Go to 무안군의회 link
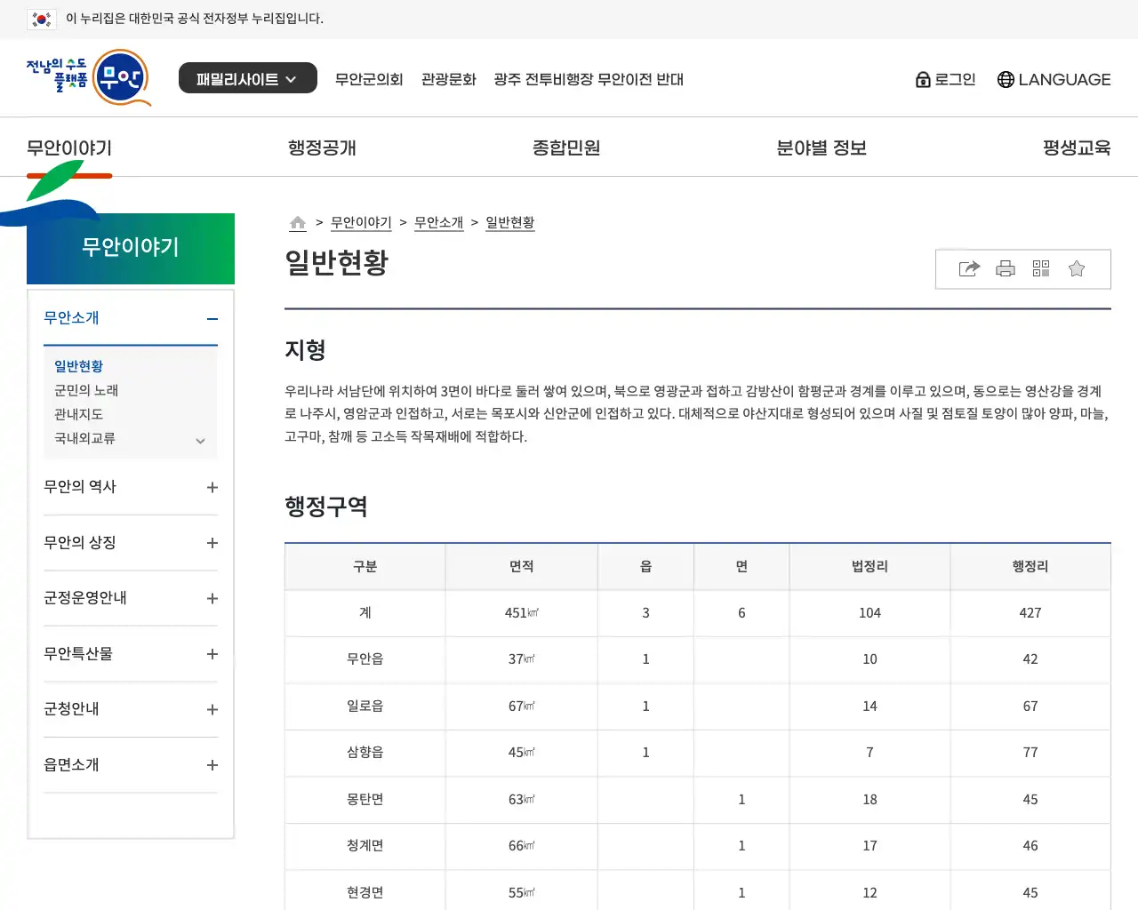Image resolution: width=1138 pixels, height=910 pixels. [x=369, y=79]
